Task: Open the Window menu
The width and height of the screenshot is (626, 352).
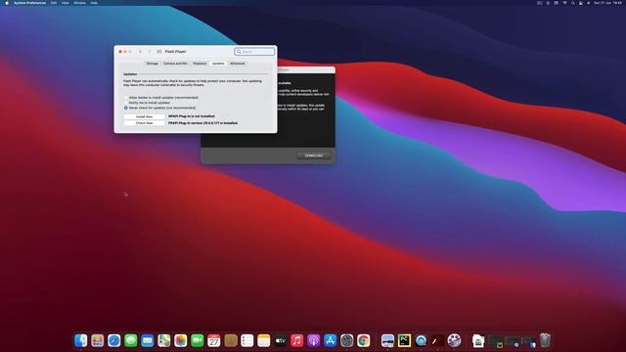Action: coord(80,3)
